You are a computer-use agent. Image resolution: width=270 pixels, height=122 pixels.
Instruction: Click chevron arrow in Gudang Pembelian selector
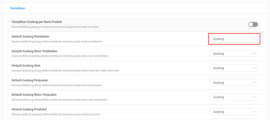click(254, 39)
